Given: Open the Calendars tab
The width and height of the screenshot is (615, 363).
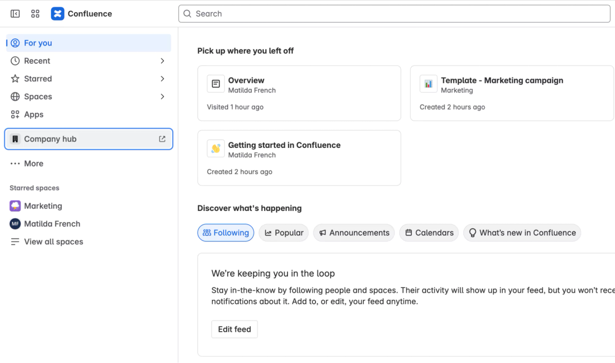Looking at the screenshot, I should 429,233.
